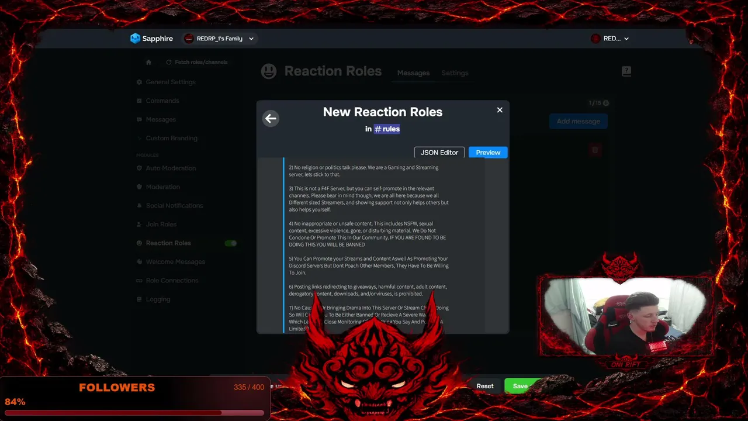This screenshot has width=748, height=421.
Task: Select Reaction Roles in the sidebar
Action: (168, 243)
